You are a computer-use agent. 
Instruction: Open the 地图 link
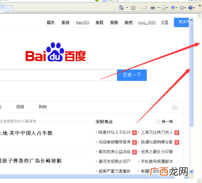(x=99, y=22)
